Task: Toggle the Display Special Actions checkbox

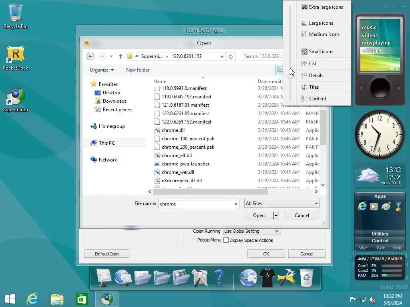Action: tap(226, 240)
